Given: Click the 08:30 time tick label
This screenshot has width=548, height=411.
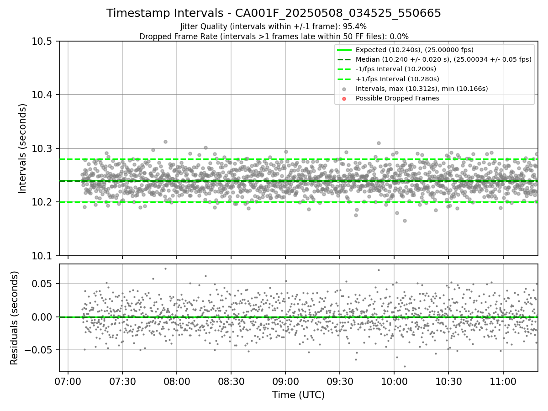Looking at the screenshot, I should [231, 380].
